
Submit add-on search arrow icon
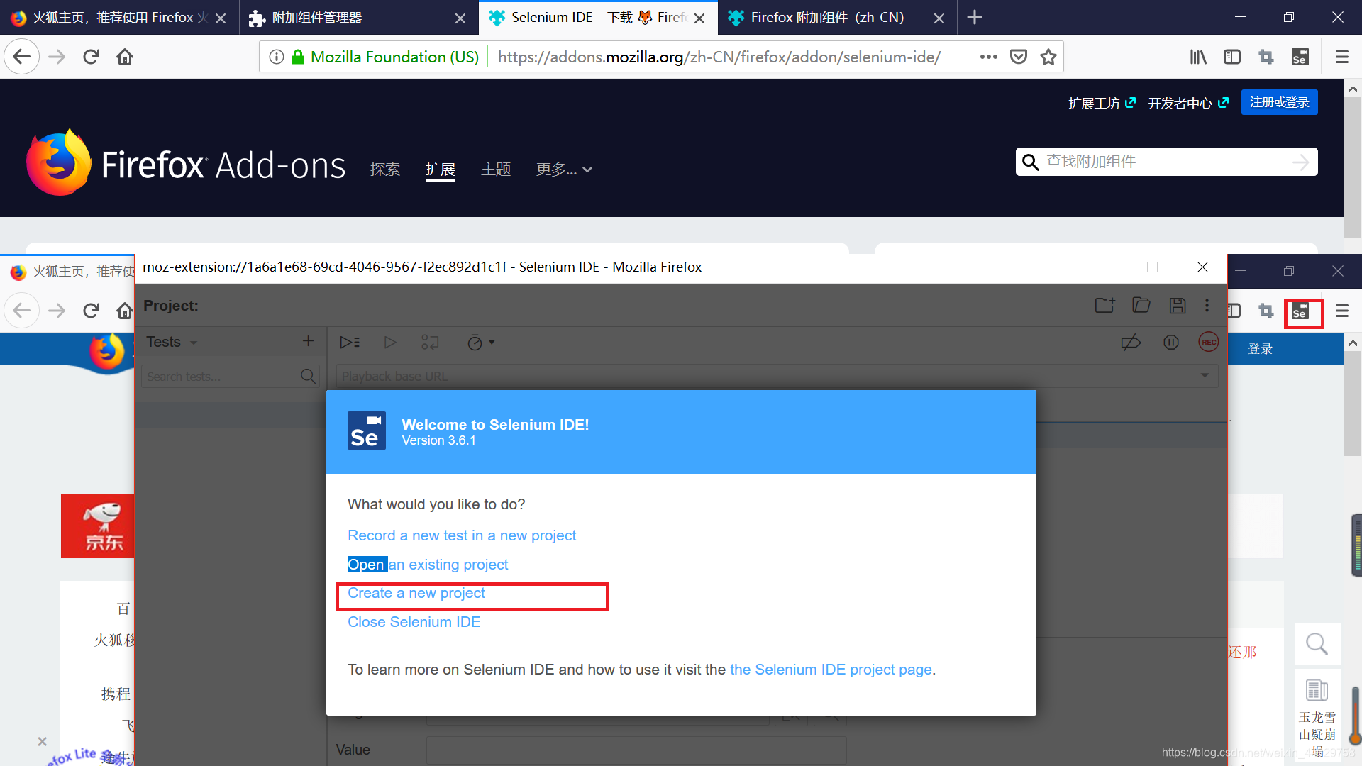point(1300,162)
